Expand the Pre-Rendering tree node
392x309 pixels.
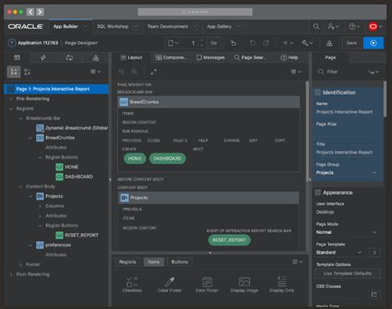click(11, 99)
